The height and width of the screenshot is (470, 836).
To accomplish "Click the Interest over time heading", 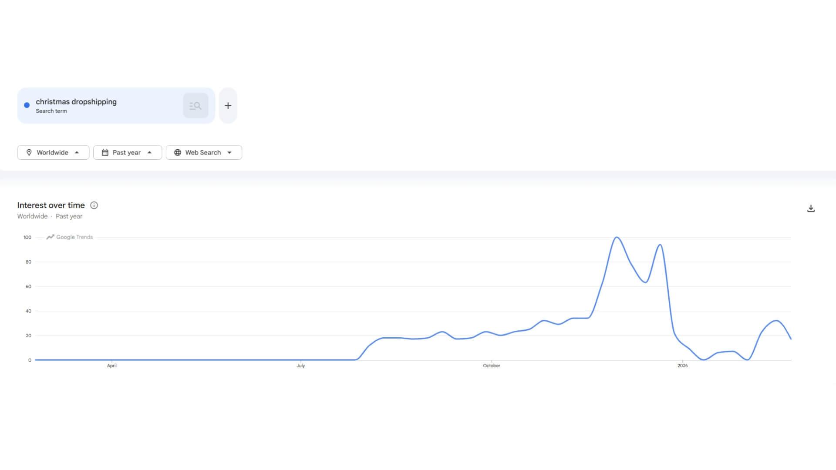I will tap(51, 205).
